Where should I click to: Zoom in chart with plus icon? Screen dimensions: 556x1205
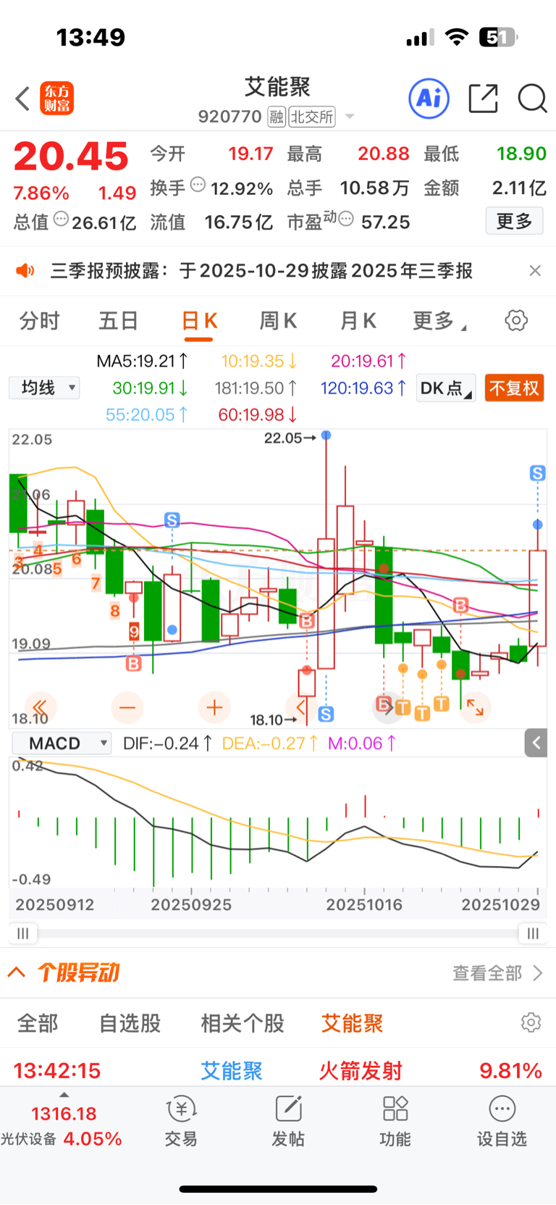pyautogui.click(x=214, y=707)
